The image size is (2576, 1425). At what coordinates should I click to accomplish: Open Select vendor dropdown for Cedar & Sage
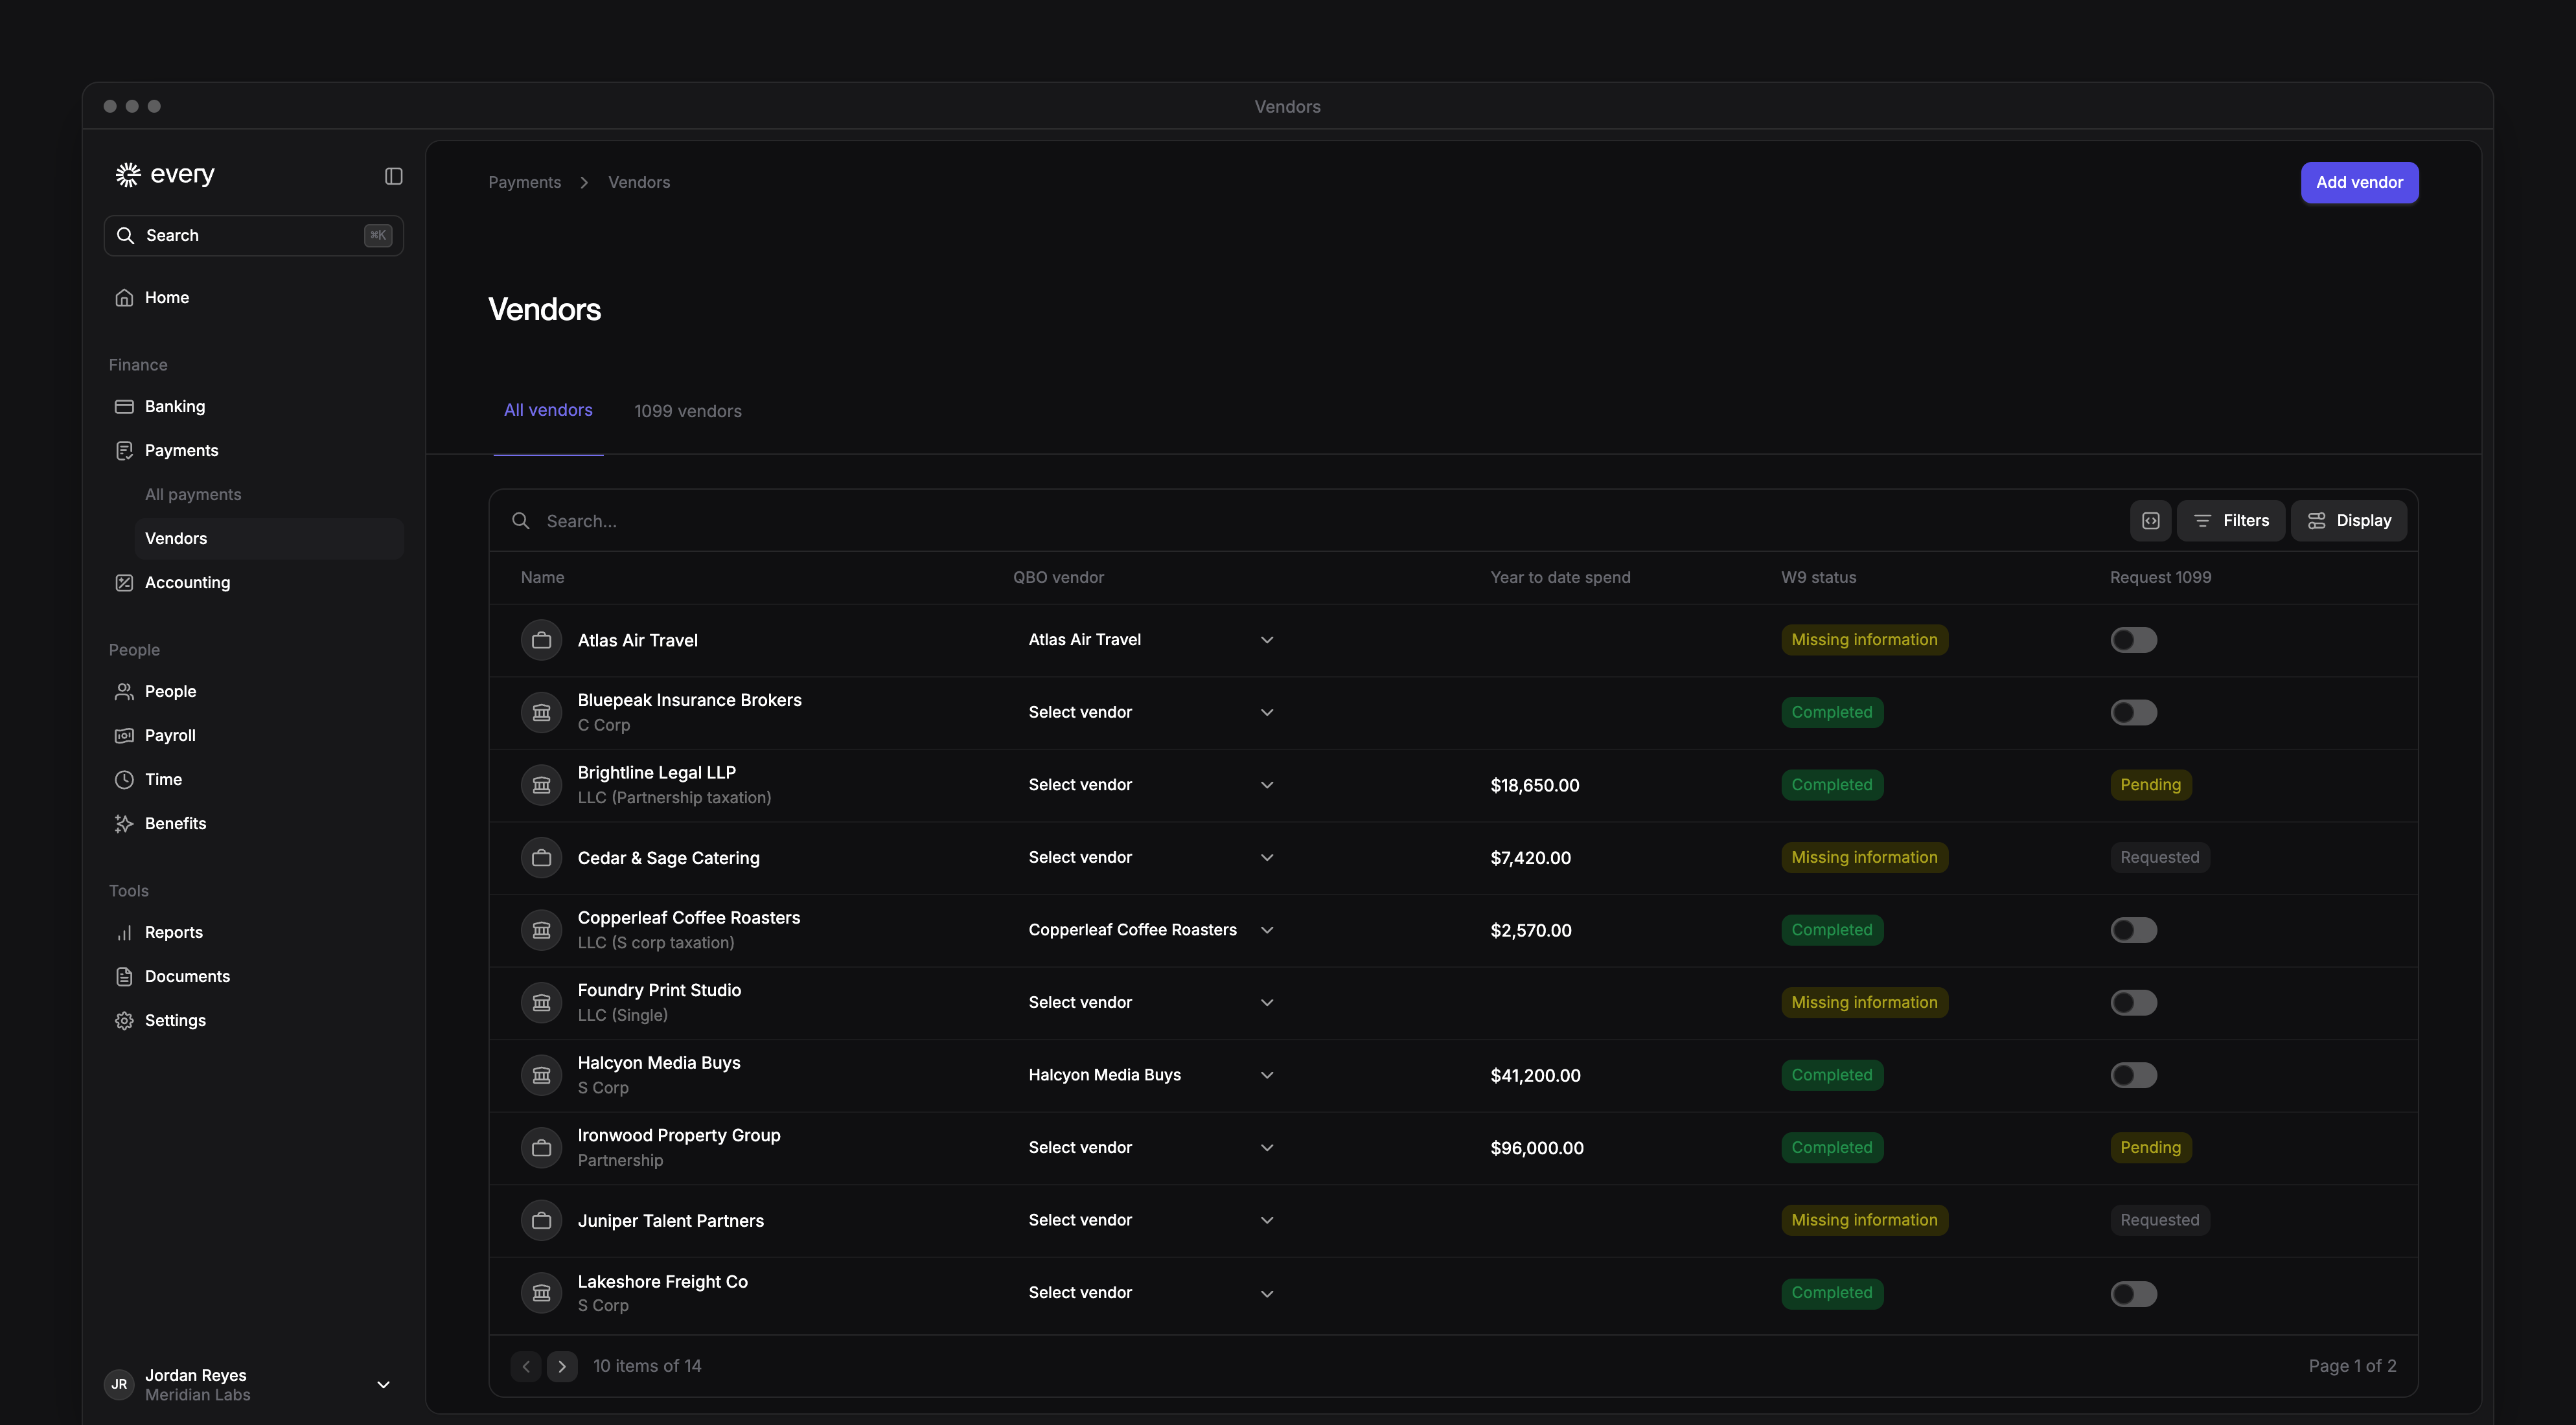tap(1151, 858)
